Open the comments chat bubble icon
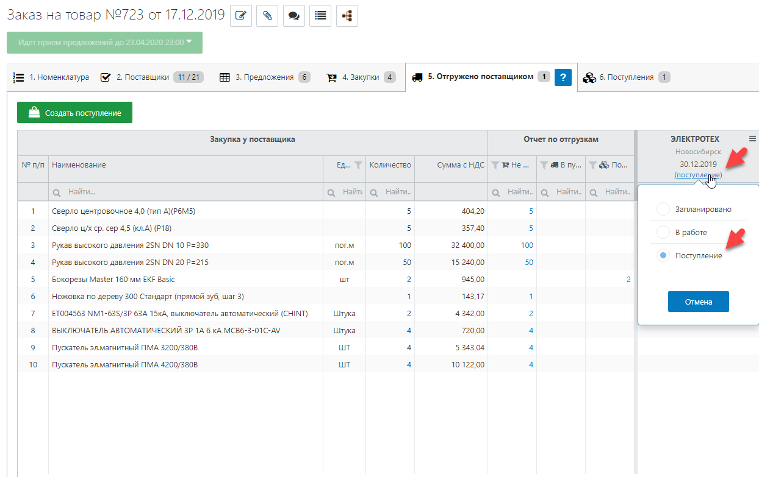This screenshot has height=477, width=759. pyautogui.click(x=293, y=16)
